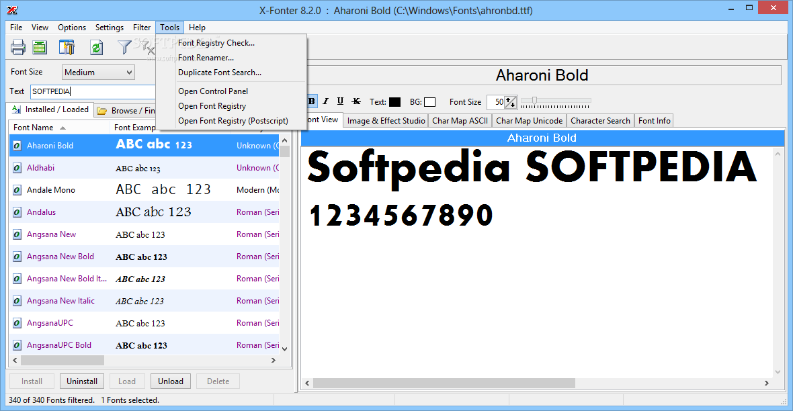
Task: Open the File menu
Action: point(16,28)
